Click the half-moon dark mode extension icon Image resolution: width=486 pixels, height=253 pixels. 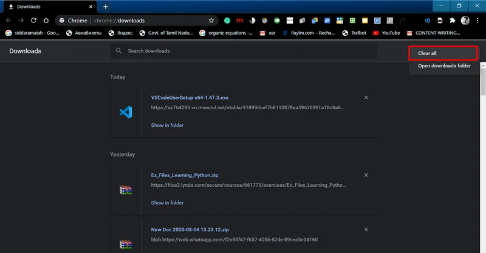[x=252, y=21]
